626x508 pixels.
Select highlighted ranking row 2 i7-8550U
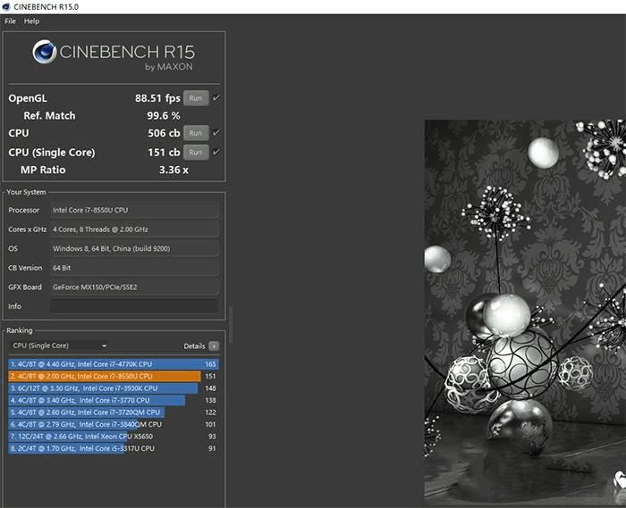(x=114, y=376)
